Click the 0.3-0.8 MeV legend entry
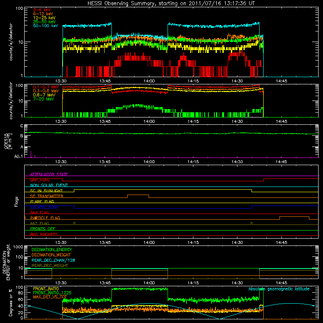This screenshot has height=323, width=323. [x=46, y=91]
